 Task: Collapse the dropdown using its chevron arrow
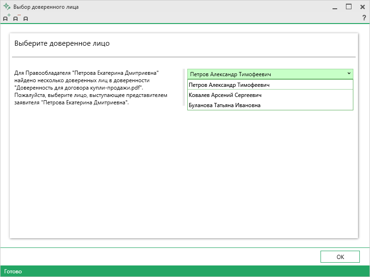pos(348,73)
